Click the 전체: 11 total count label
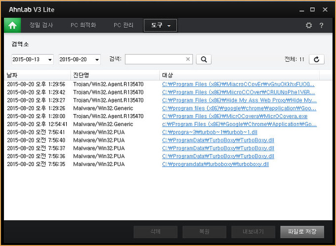This screenshot has width=336, height=246. coord(294,59)
